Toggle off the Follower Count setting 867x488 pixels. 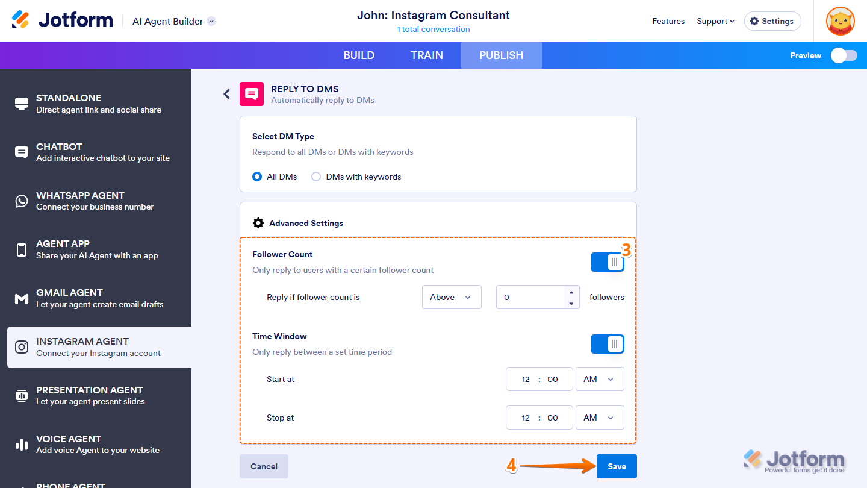pos(607,261)
